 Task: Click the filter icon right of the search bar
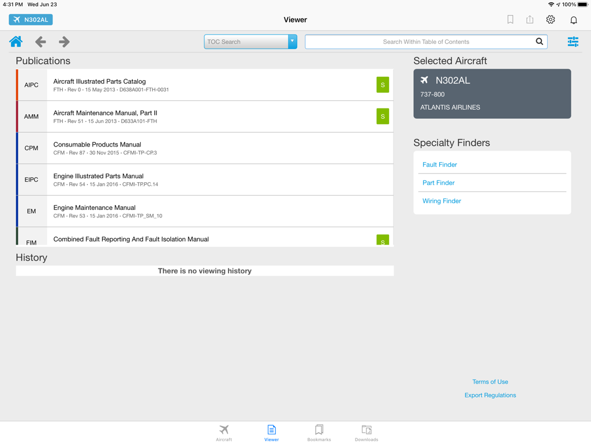pos(573,42)
